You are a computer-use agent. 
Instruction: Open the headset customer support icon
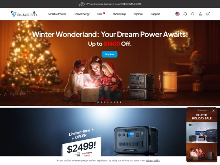click(x=185, y=14)
